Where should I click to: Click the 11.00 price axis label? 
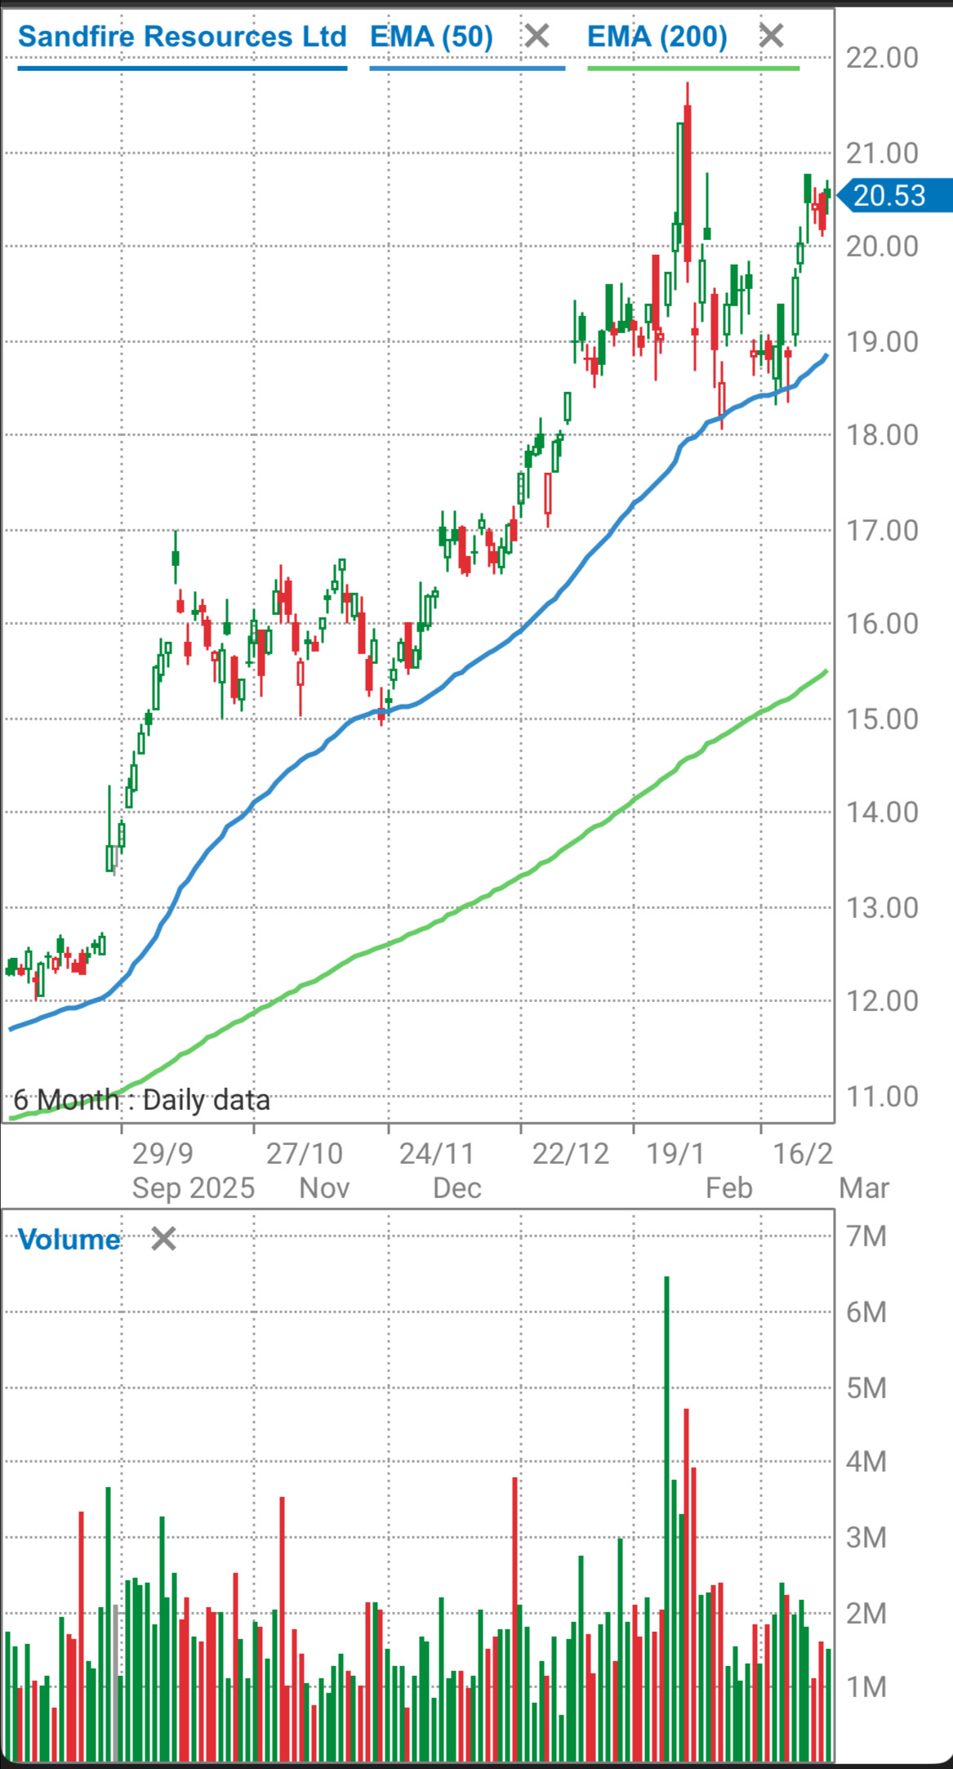click(882, 1096)
